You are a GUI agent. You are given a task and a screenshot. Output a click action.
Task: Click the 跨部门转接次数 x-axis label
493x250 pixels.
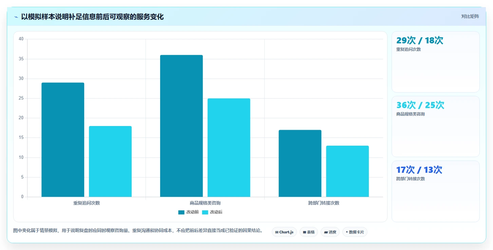324,203
